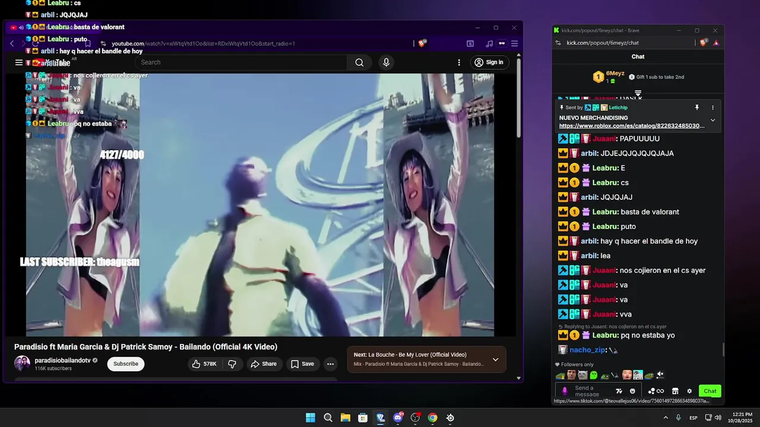This screenshot has height=427, width=760.
Task: Insert the white cat emote
Action: pos(582,375)
